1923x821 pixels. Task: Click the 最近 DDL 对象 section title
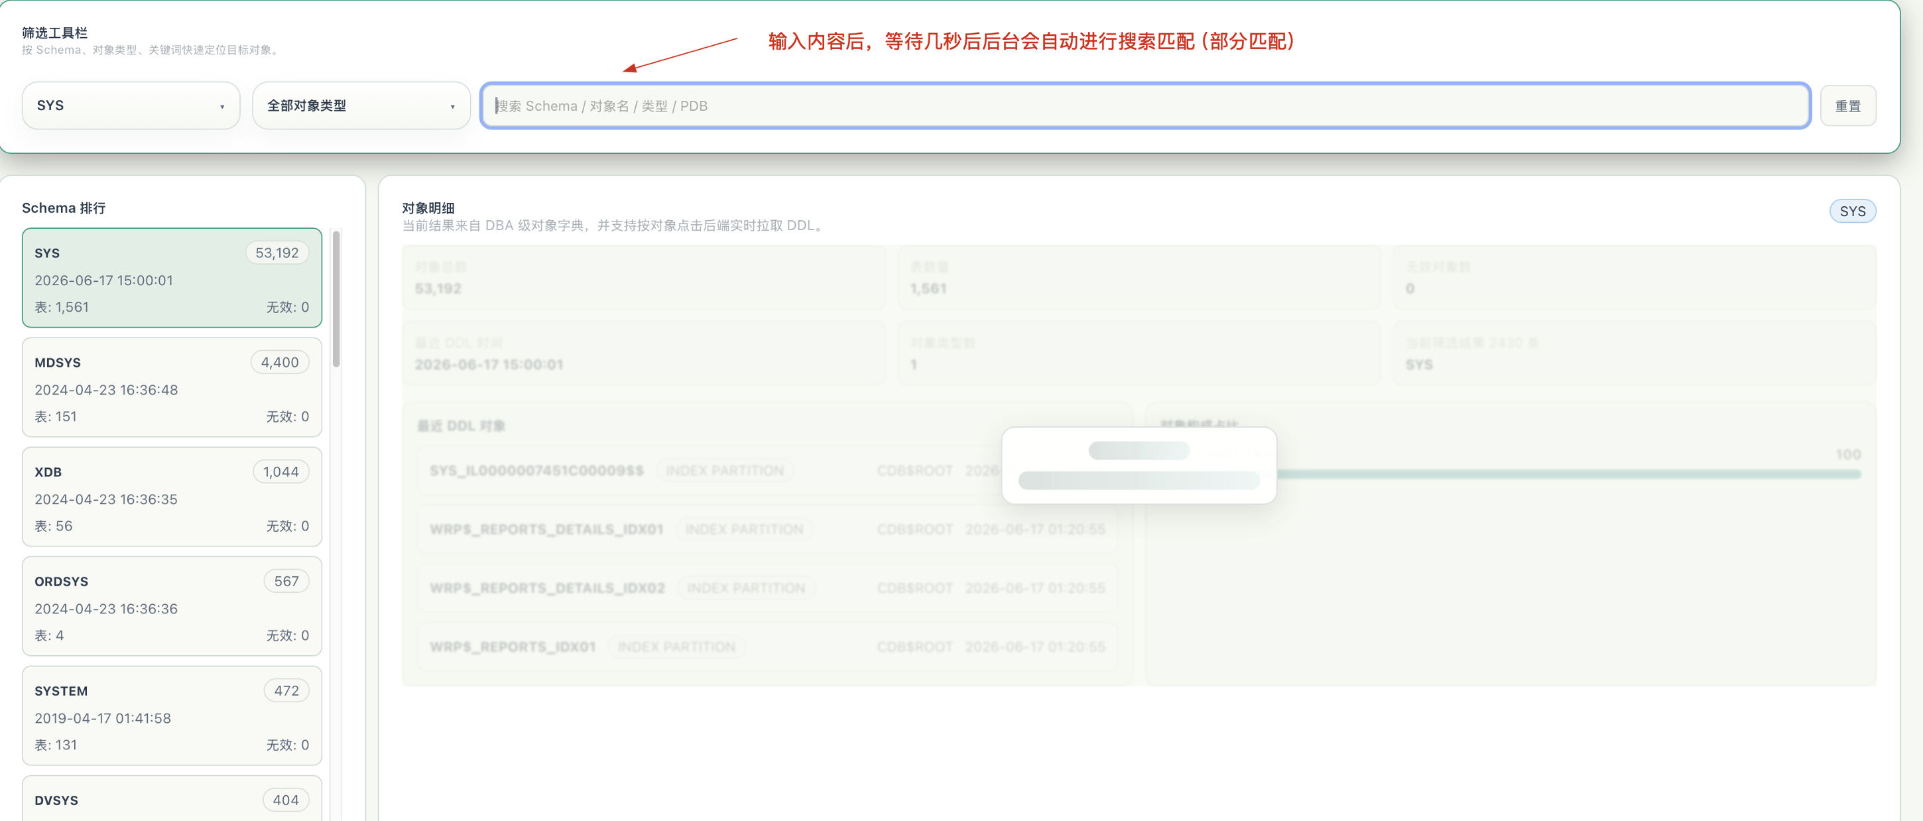461,426
